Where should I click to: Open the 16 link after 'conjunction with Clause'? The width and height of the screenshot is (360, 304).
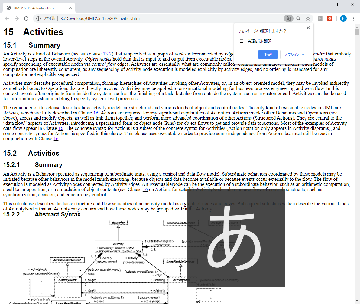point(56,139)
